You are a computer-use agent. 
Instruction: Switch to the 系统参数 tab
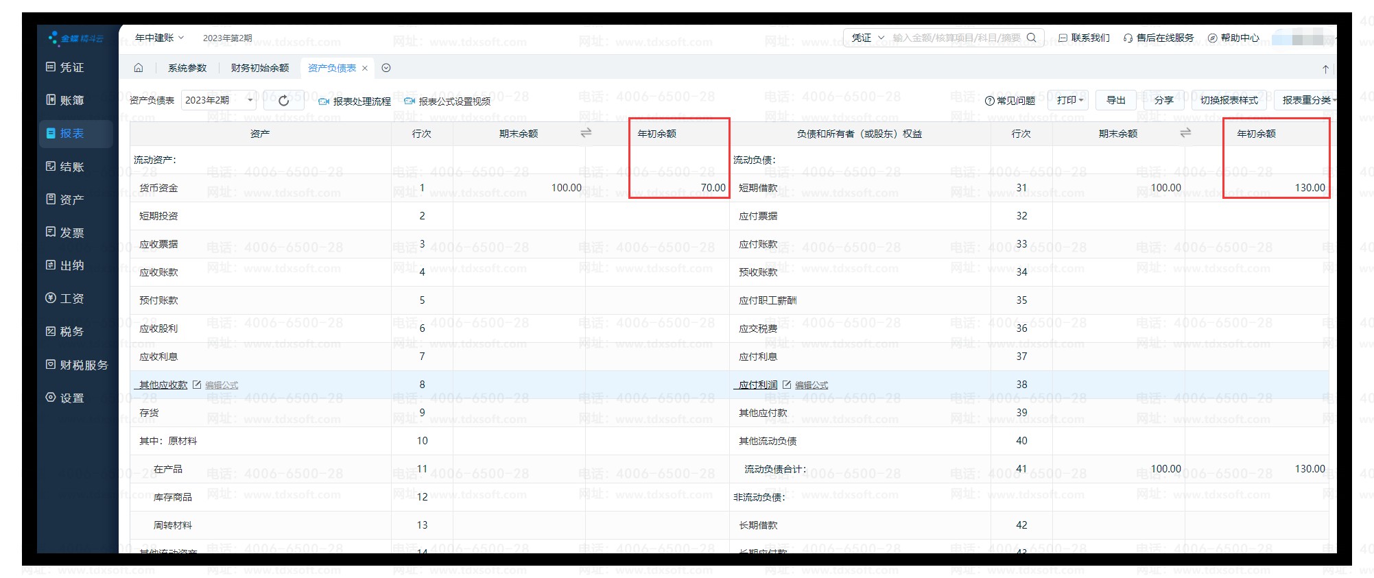187,68
